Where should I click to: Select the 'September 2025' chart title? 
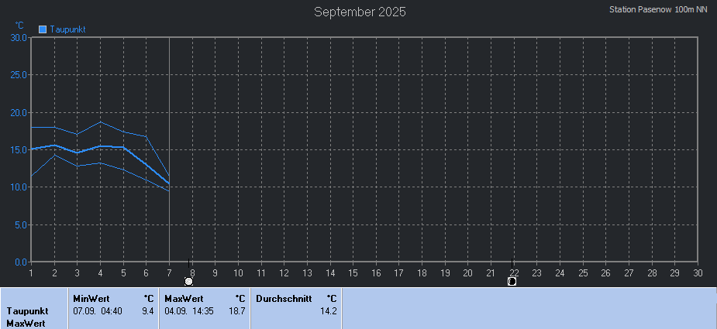(360, 12)
